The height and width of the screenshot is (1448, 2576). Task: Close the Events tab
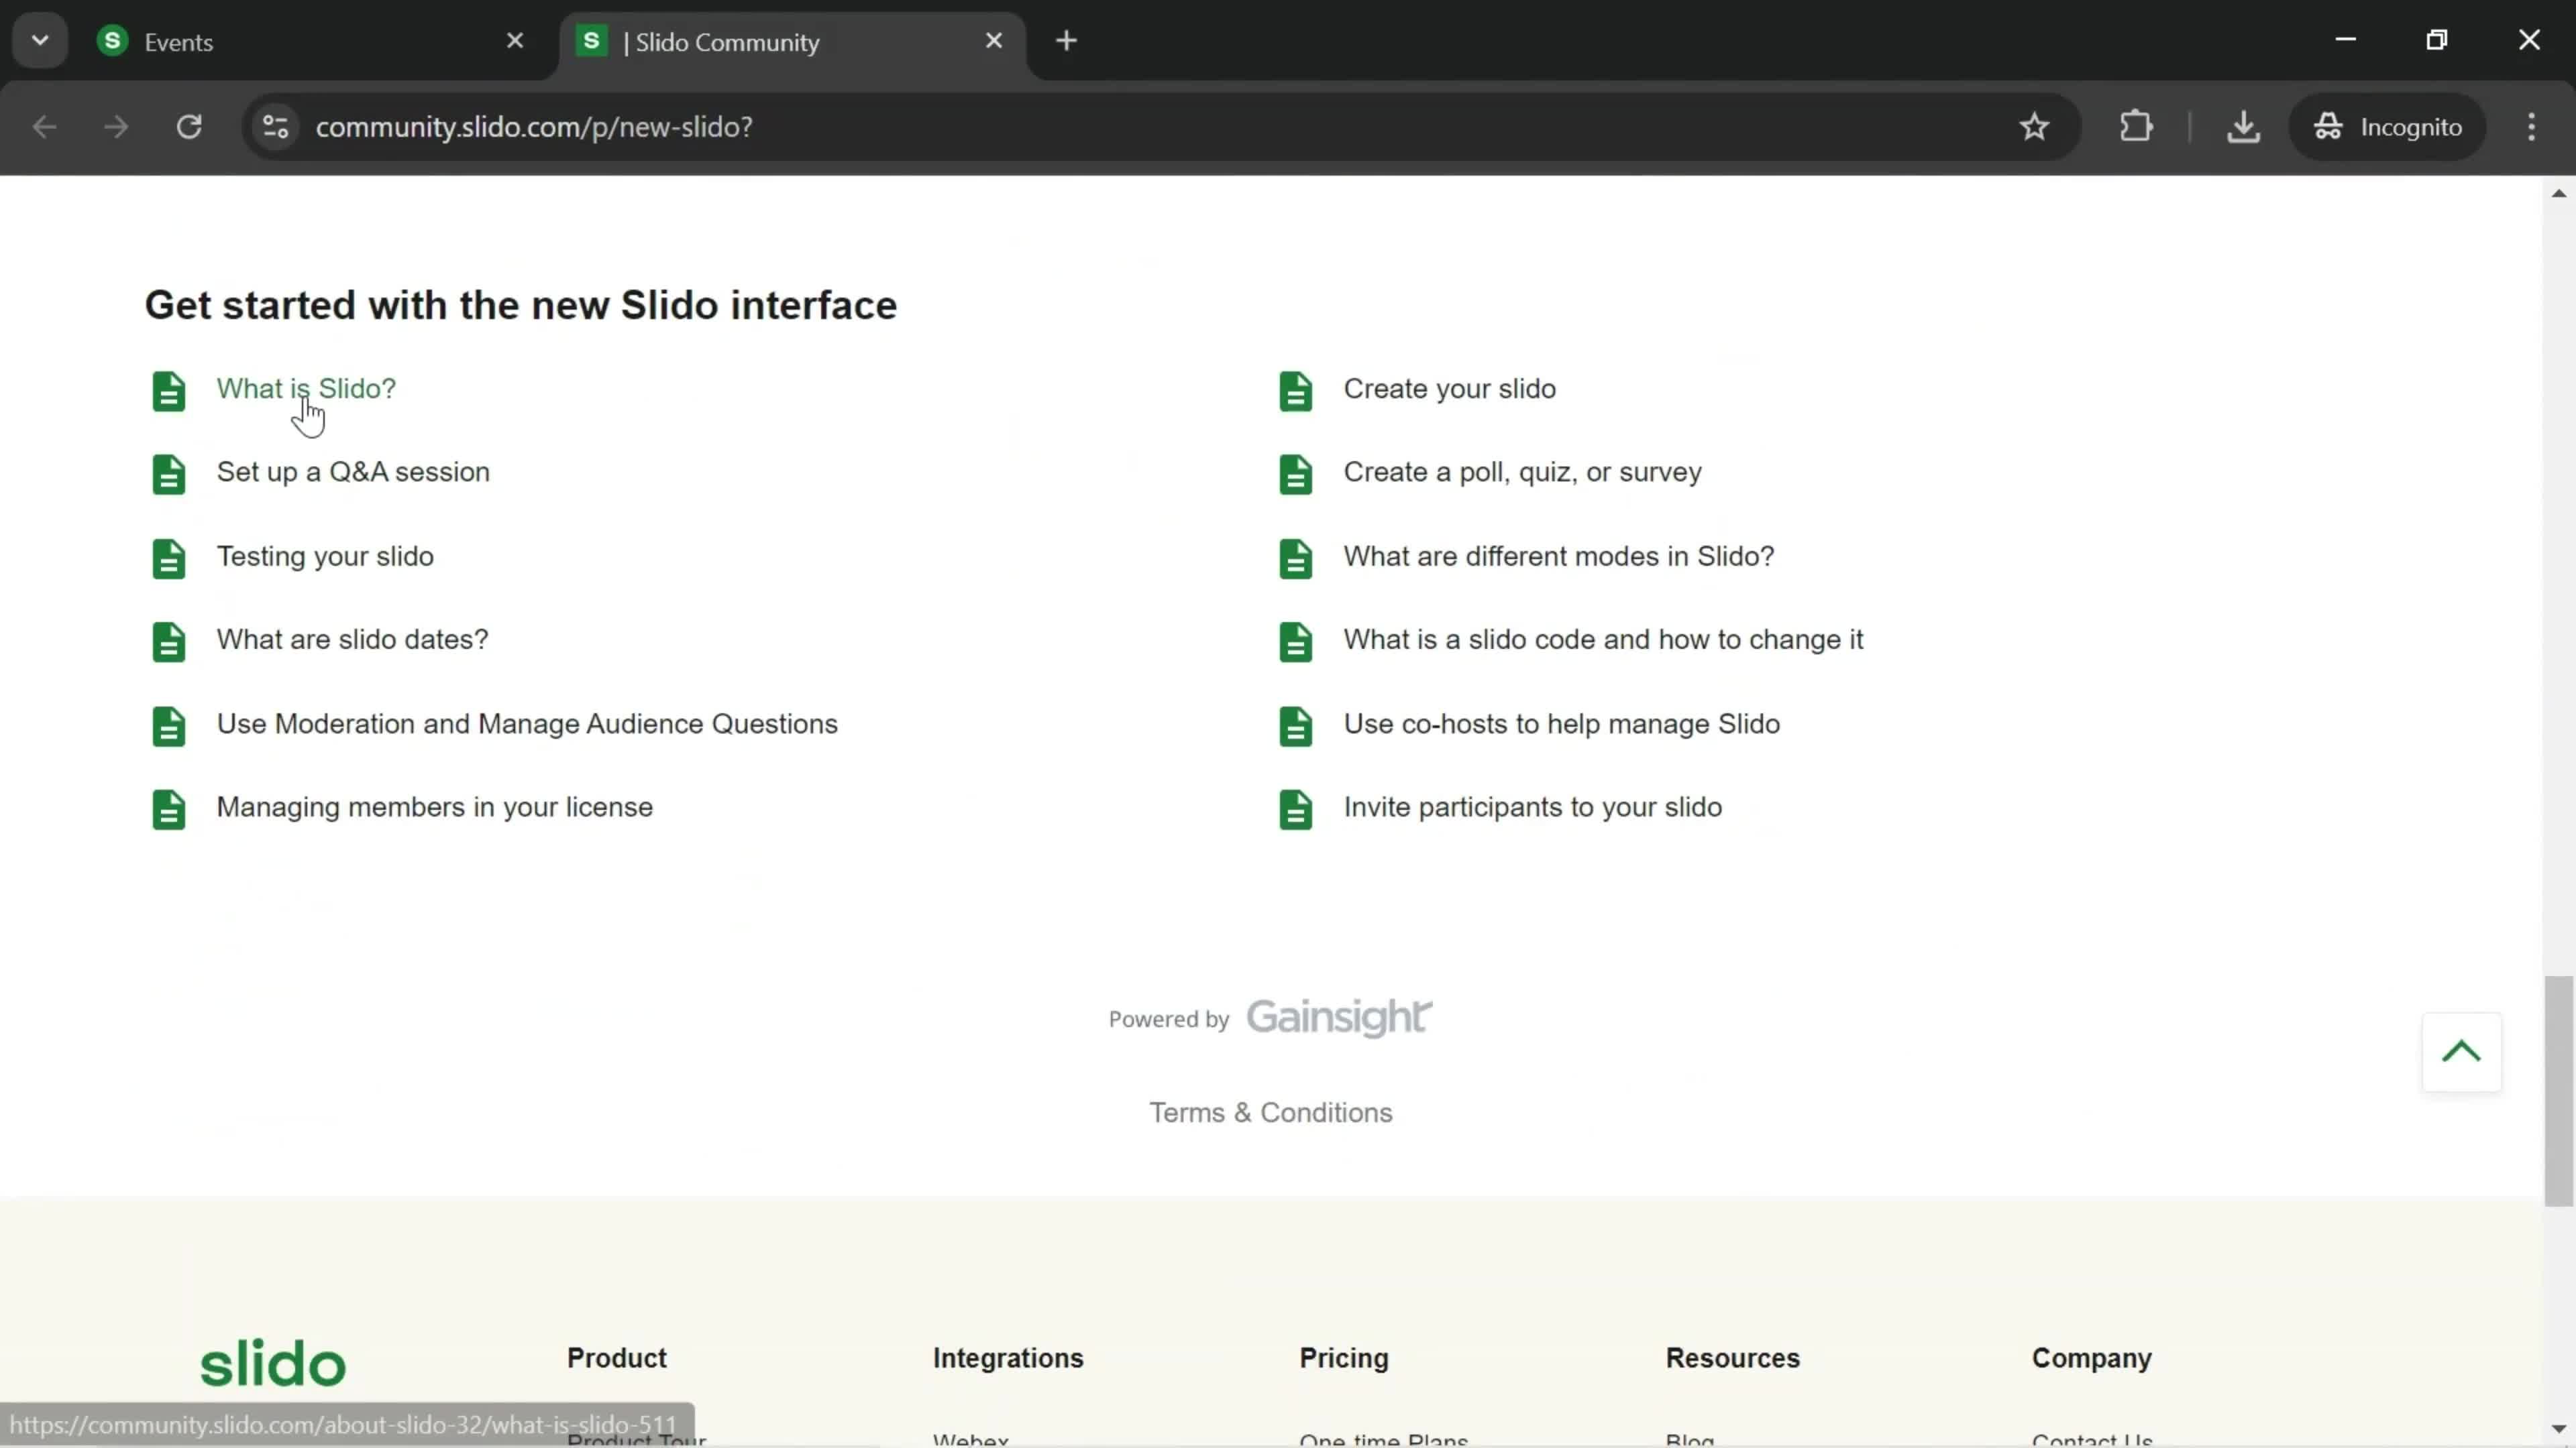pos(515,41)
